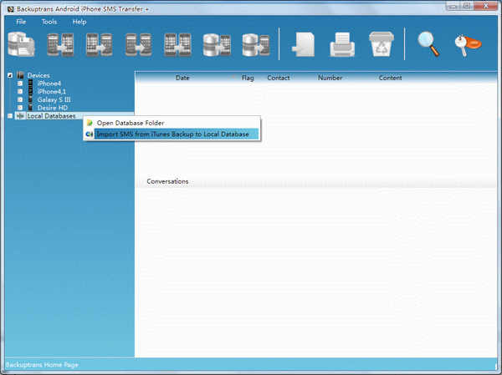Select iPhone4,1 in the device tree
This screenshot has width=502, height=375.
coord(52,91)
